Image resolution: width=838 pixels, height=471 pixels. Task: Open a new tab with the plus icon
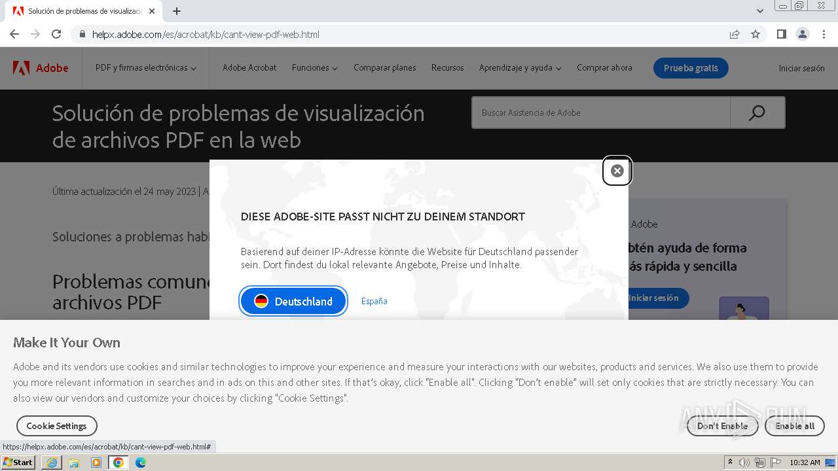[x=177, y=11]
